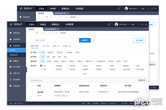Click the network status icon in status bar
This screenshot has width=166, height=110.
(x=25, y=103)
